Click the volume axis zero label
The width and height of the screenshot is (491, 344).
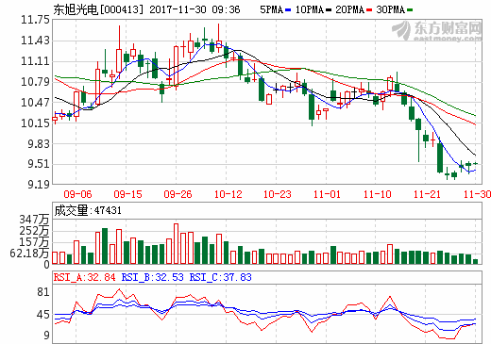pos(46,265)
